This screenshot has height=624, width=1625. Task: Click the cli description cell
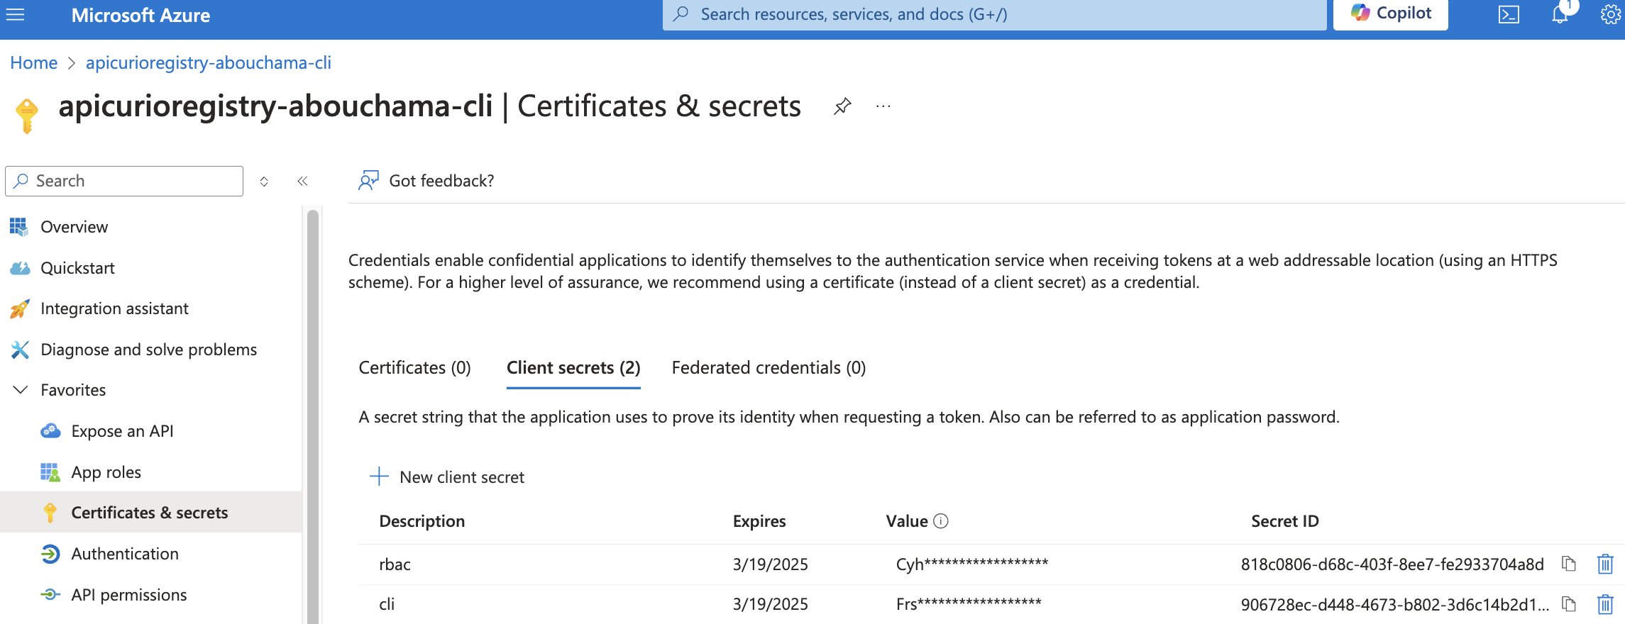387,604
